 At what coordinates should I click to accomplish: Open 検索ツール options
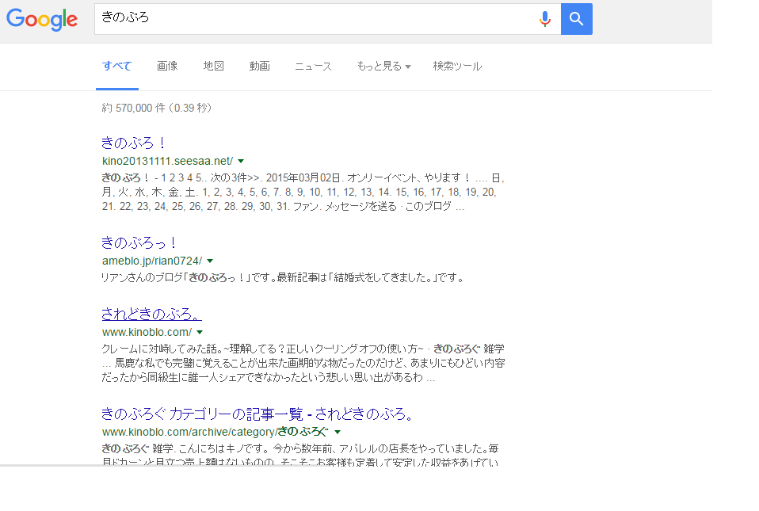(457, 67)
